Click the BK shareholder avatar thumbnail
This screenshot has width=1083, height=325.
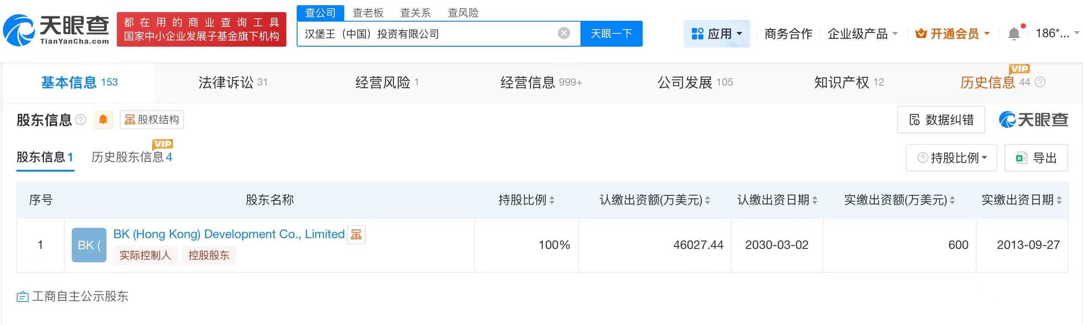pyautogui.click(x=89, y=245)
